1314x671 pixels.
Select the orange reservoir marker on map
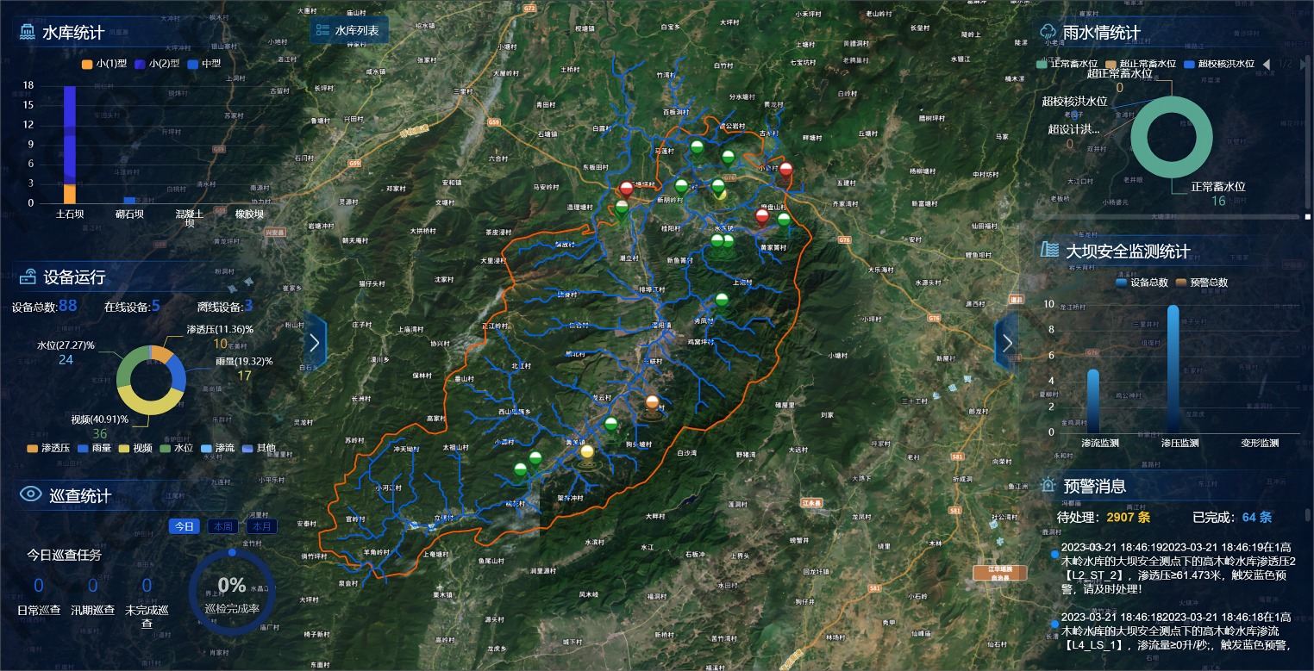[653, 403]
